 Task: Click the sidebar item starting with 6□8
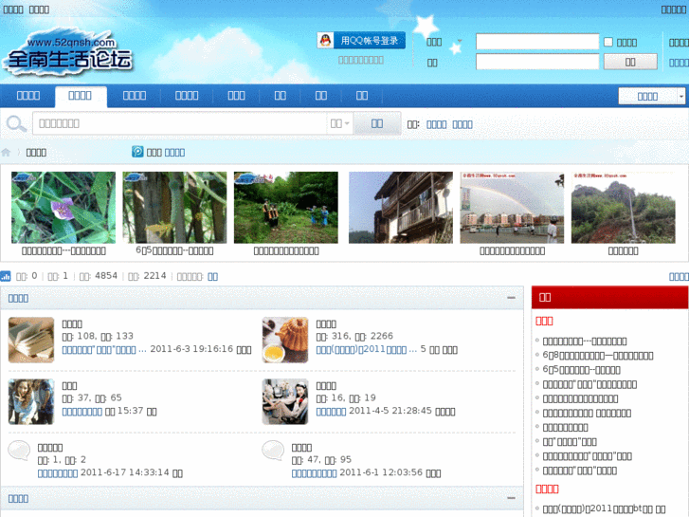(x=598, y=356)
